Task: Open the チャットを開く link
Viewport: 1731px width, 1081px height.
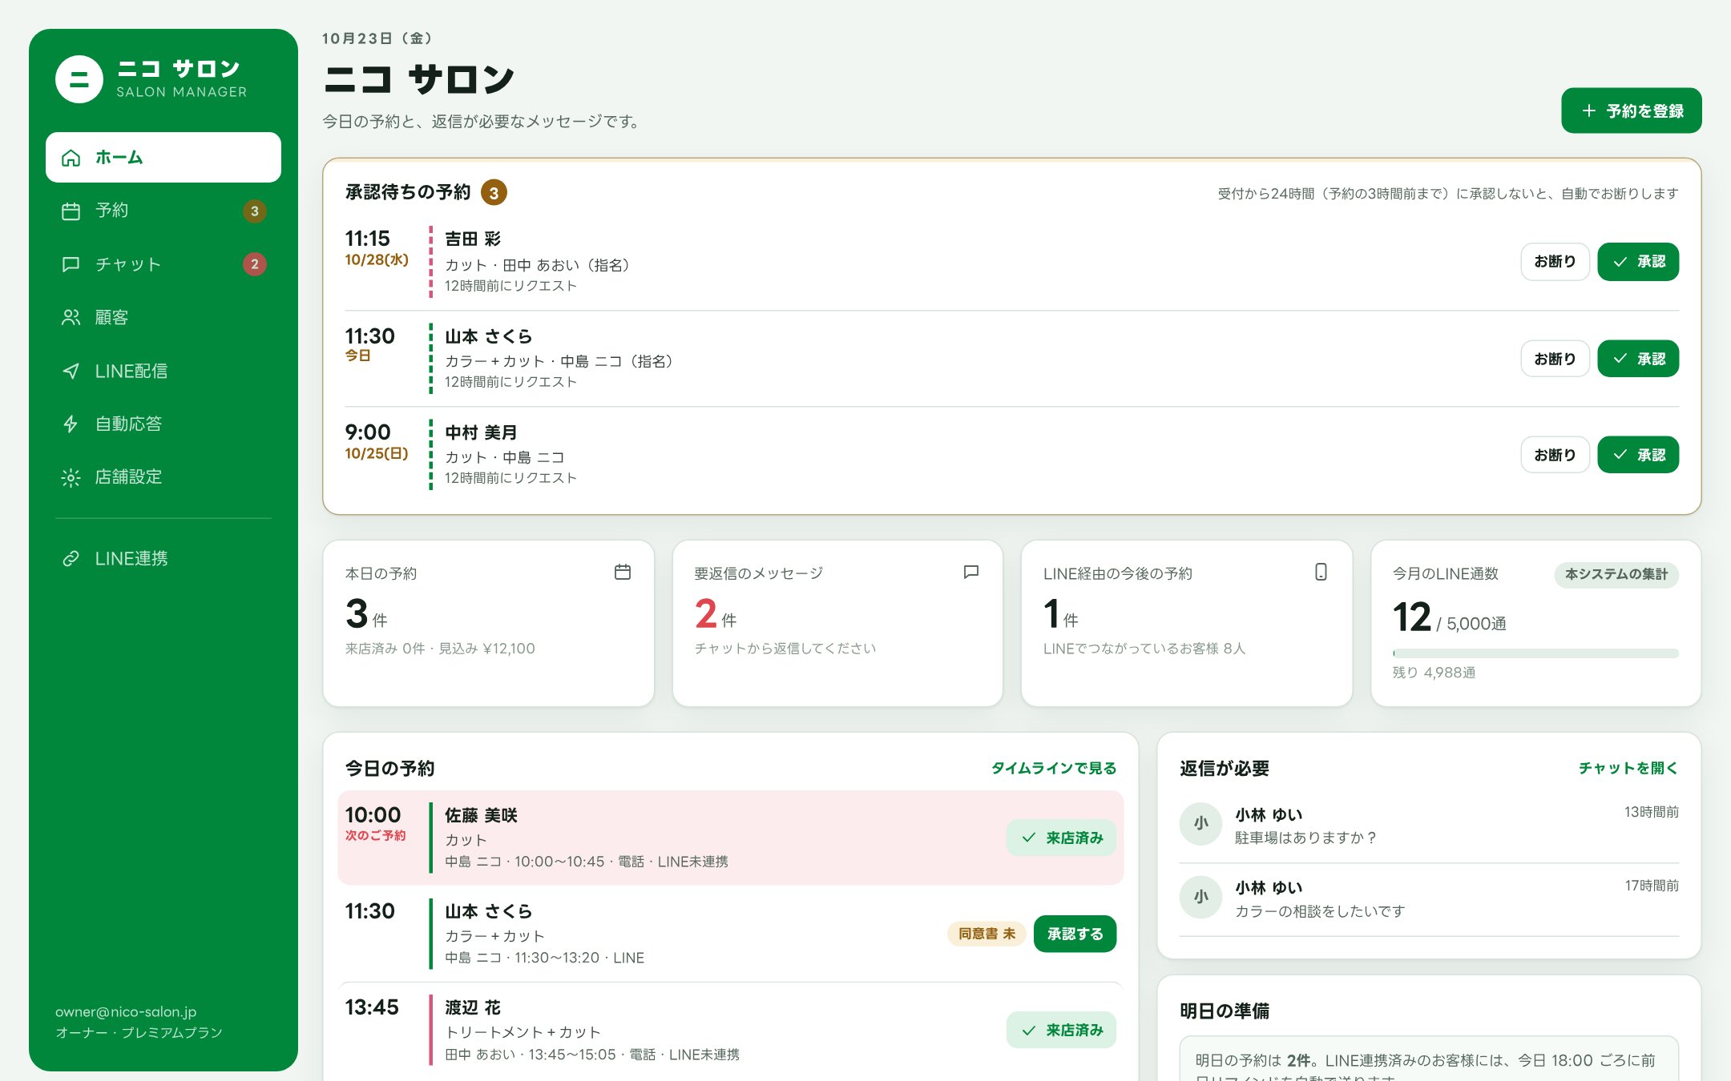Action: tap(1628, 768)
